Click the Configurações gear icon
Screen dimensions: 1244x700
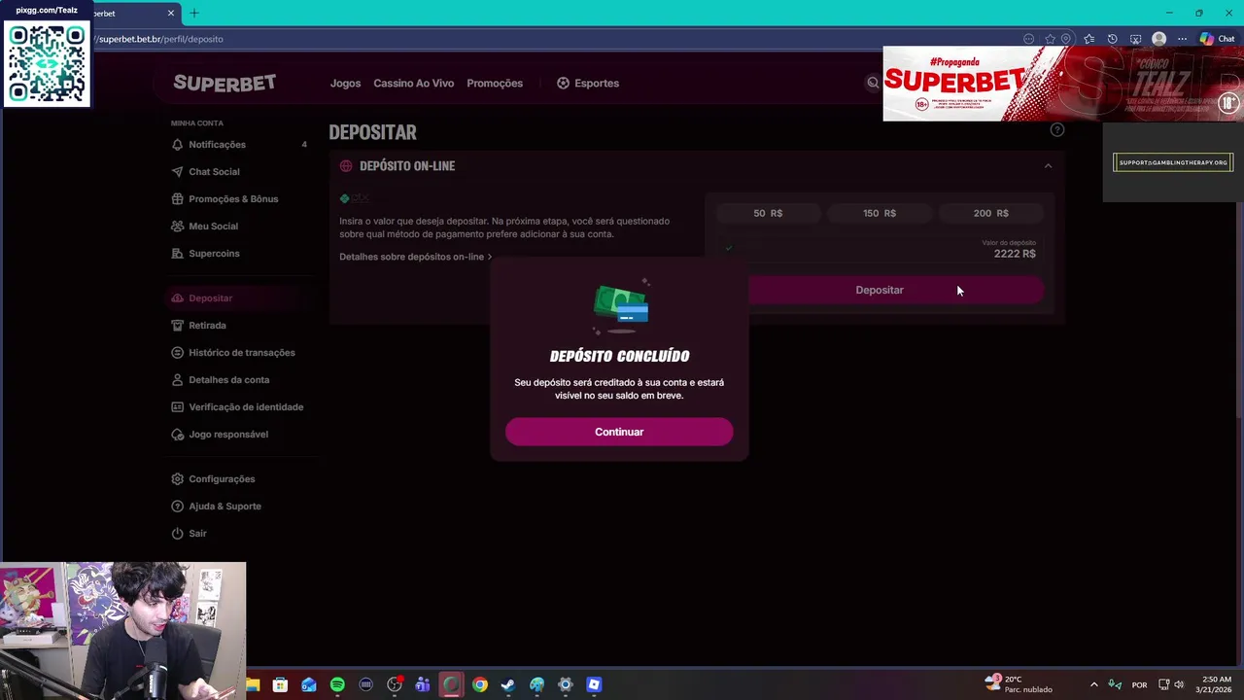coord(177,478)
